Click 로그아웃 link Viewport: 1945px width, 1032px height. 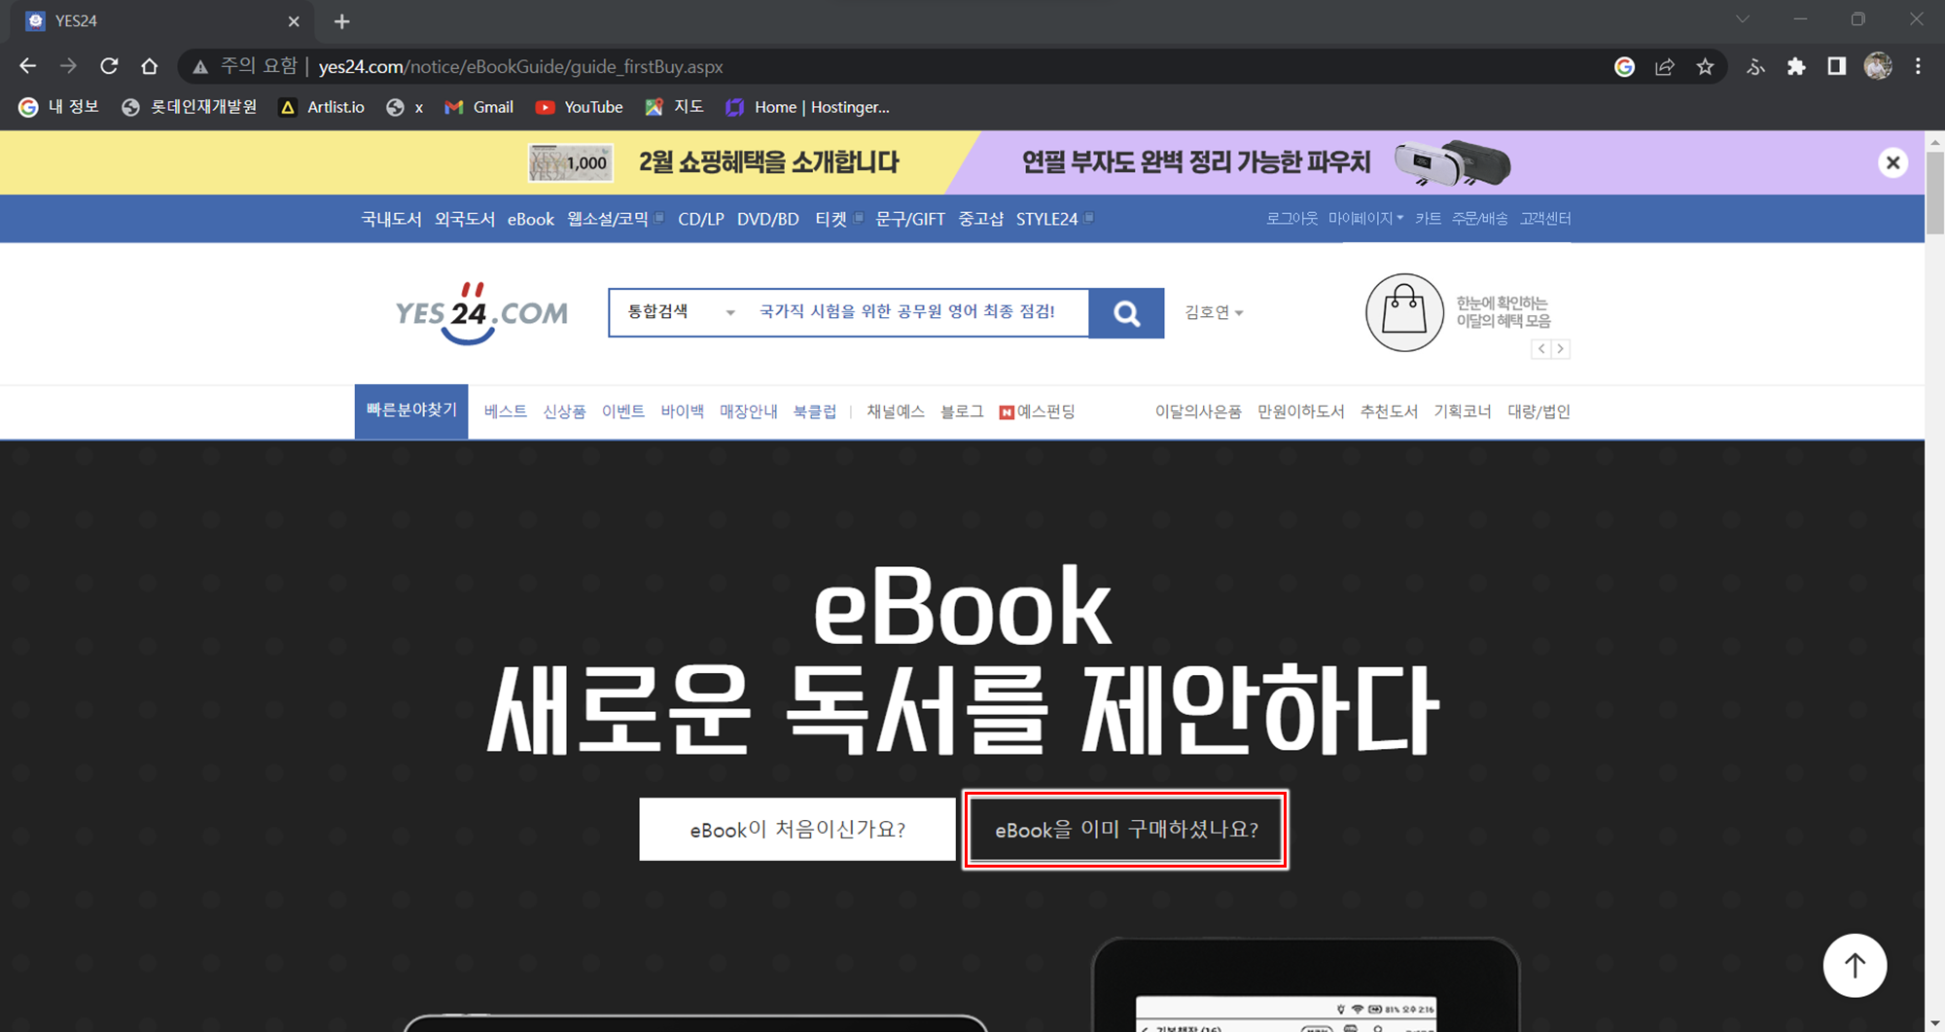(x=1292, y=219)
